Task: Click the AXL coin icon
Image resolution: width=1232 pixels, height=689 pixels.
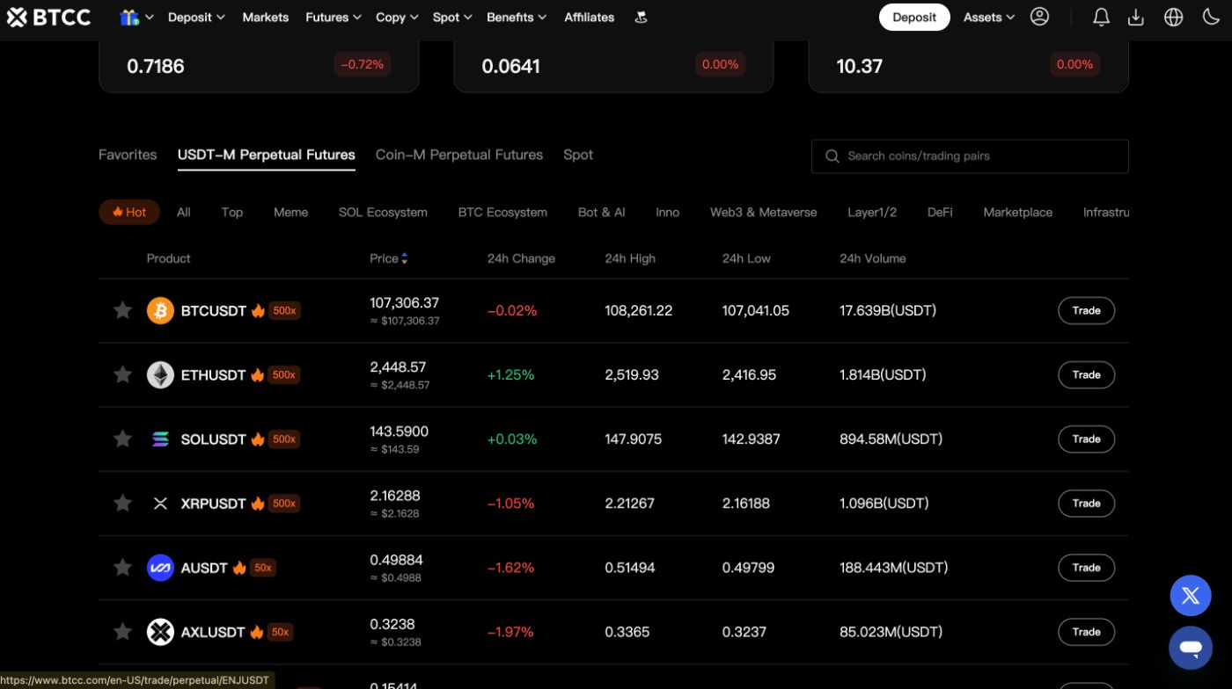Action: 160,632
